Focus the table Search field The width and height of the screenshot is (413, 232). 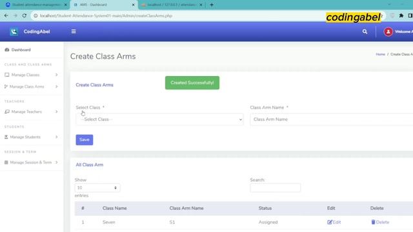click(x=276, y=188)
